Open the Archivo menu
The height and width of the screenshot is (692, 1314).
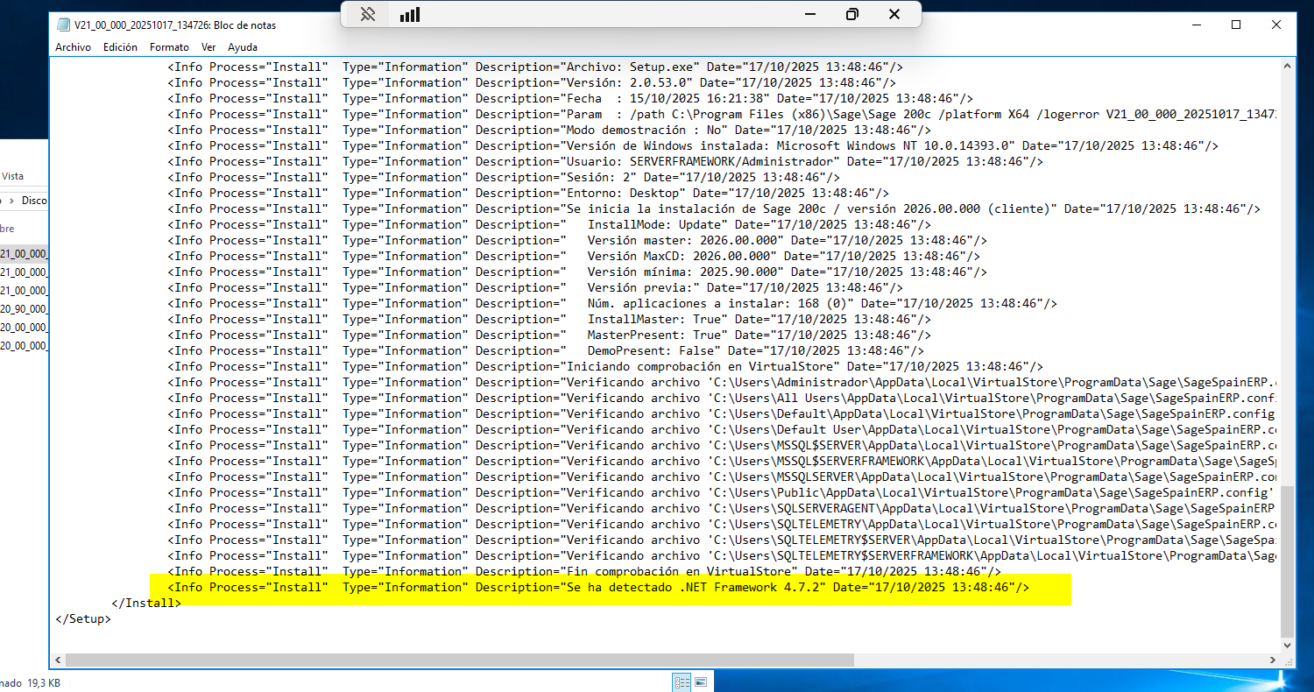point(73,47)
